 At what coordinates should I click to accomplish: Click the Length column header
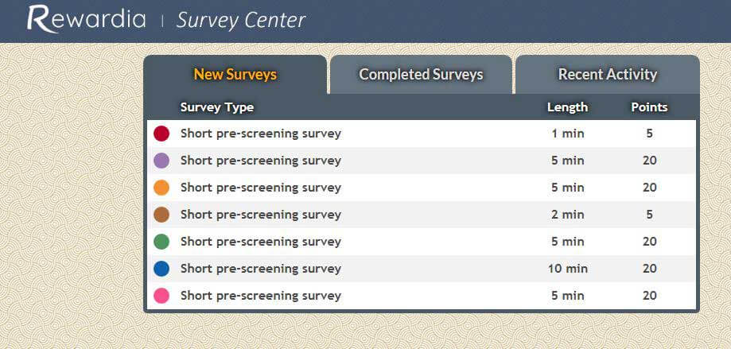567,107
